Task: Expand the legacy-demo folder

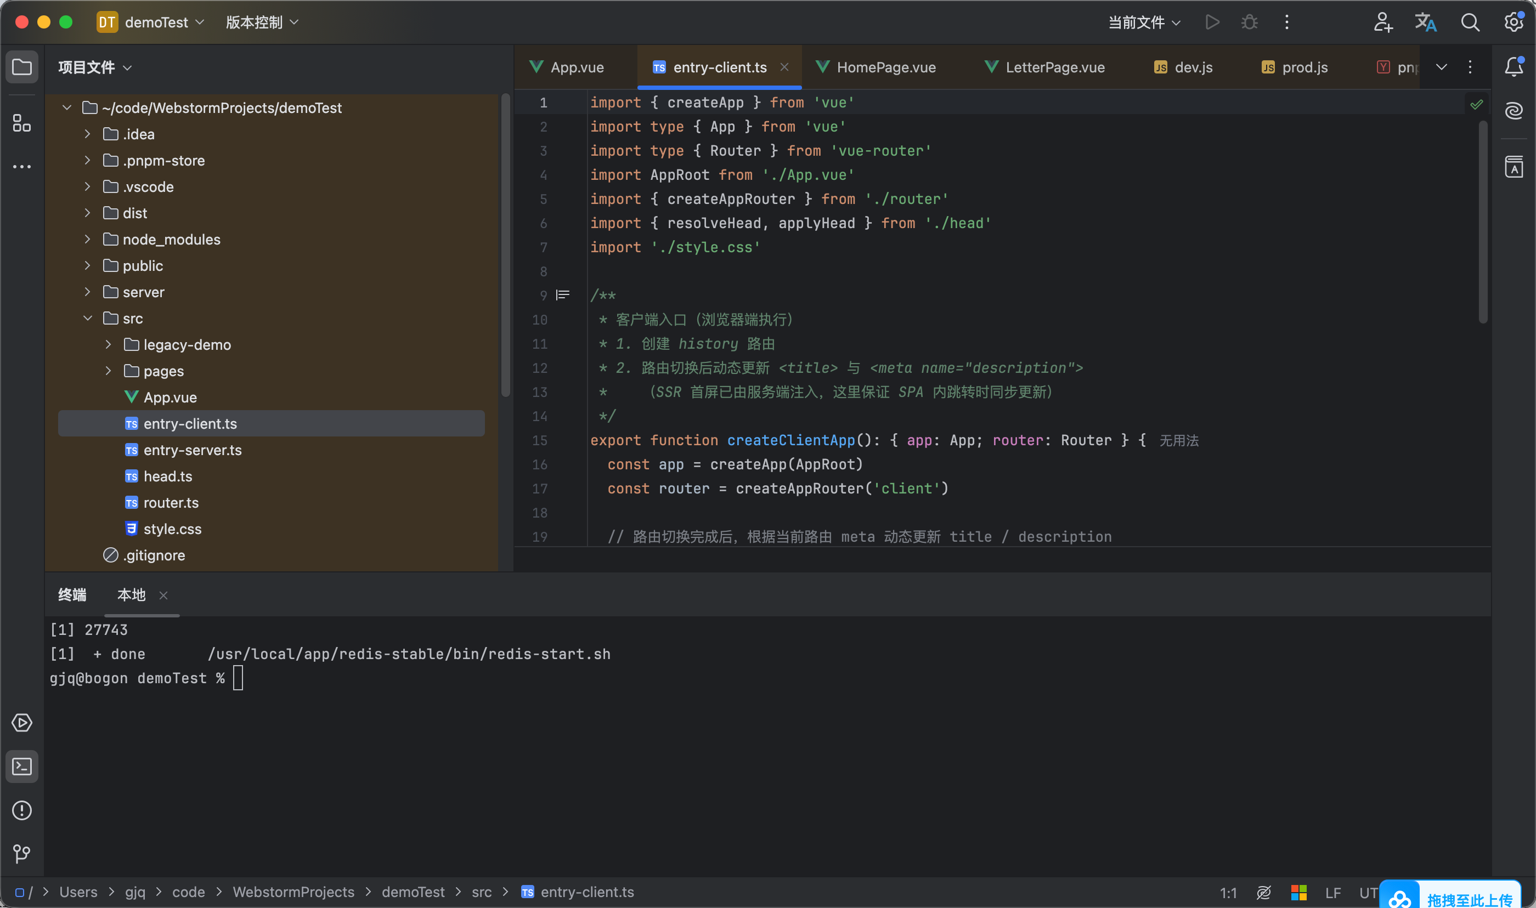Action: tap(108, 344)
